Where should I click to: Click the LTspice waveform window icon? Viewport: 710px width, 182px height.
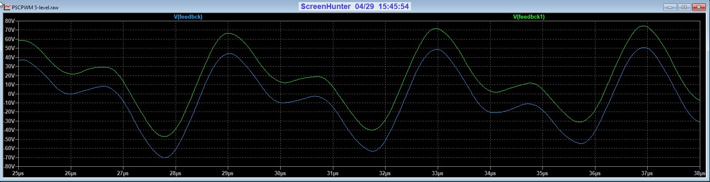[x=7, y=7]
